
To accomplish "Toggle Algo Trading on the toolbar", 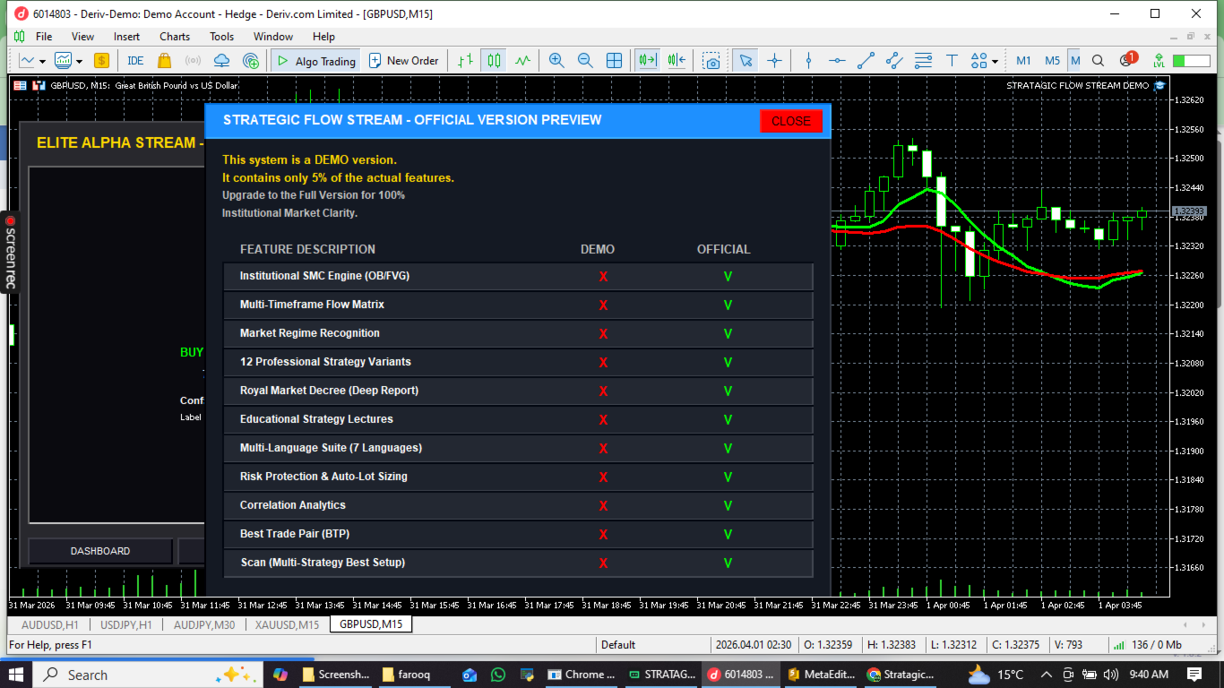I will [315, 61].
